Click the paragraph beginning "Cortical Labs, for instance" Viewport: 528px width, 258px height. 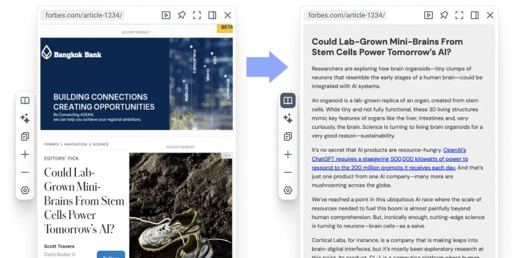tap(398, 249)
